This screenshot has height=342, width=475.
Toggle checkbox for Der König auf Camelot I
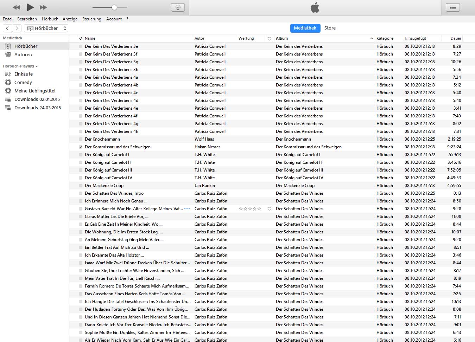(x=81, y=155)
